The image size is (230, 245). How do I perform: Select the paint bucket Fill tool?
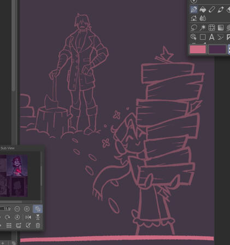[x=203, y=9]
